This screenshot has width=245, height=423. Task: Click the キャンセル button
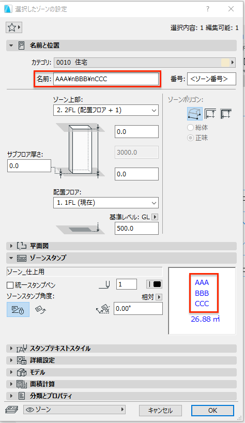pos(160,410)
